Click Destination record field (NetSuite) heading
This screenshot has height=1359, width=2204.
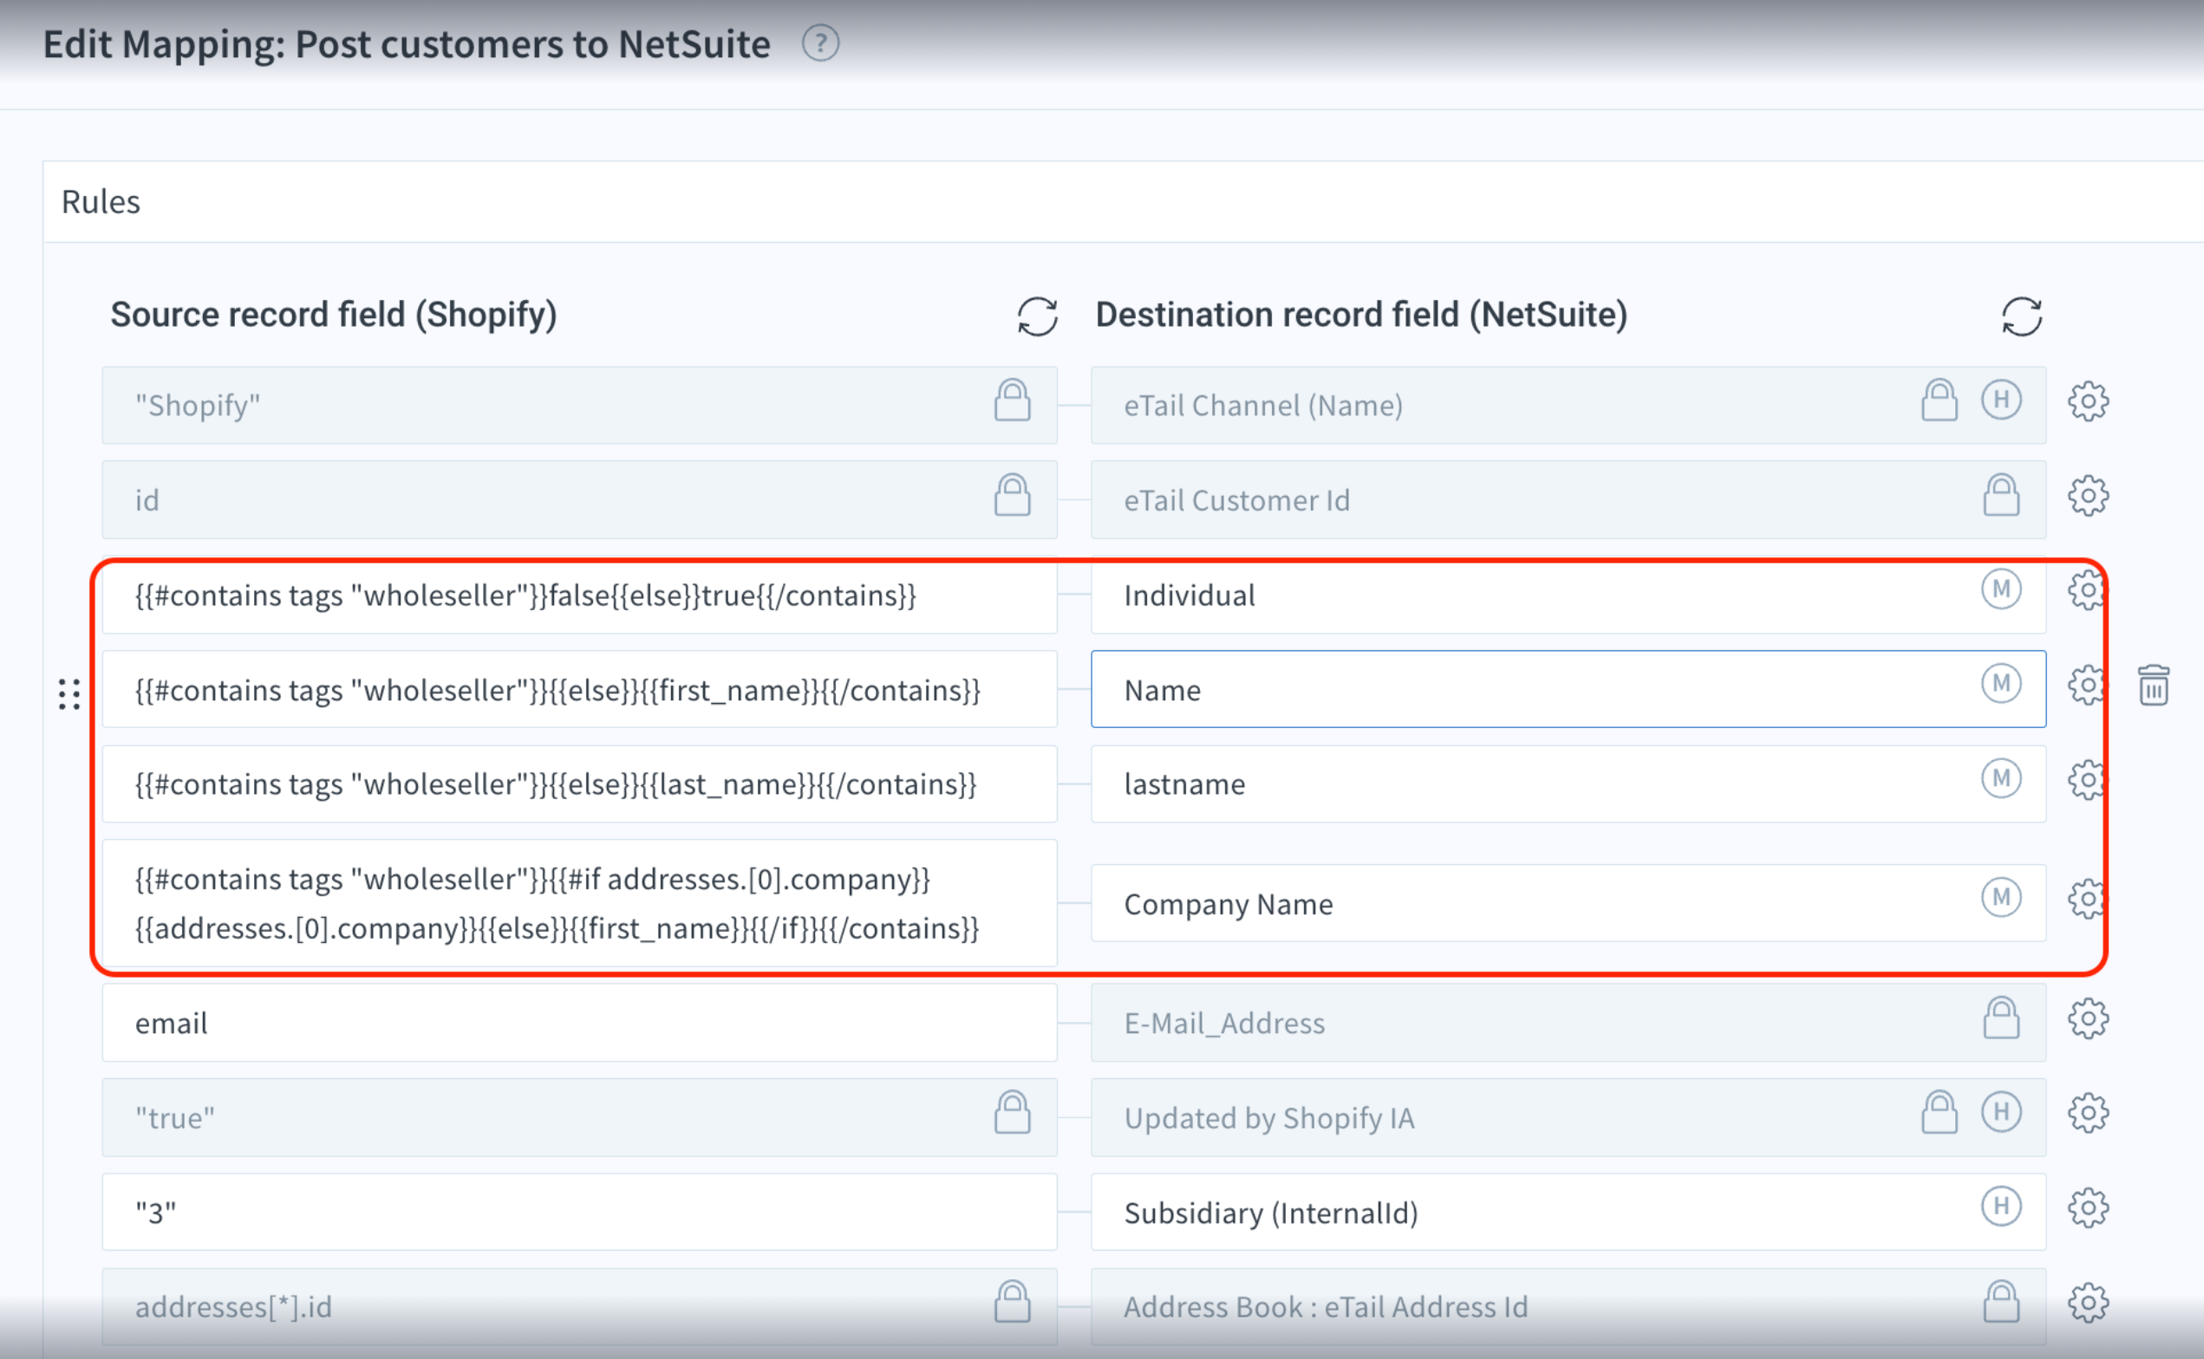point(1361,315)
